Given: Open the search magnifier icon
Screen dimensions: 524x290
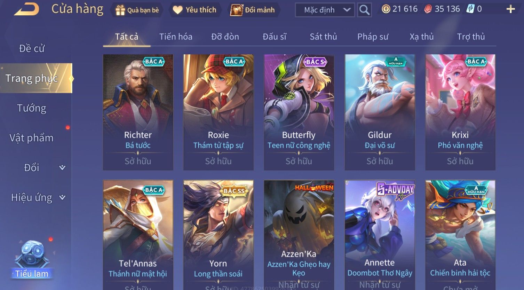Looking at the screenshot, I should click(364, 10).
